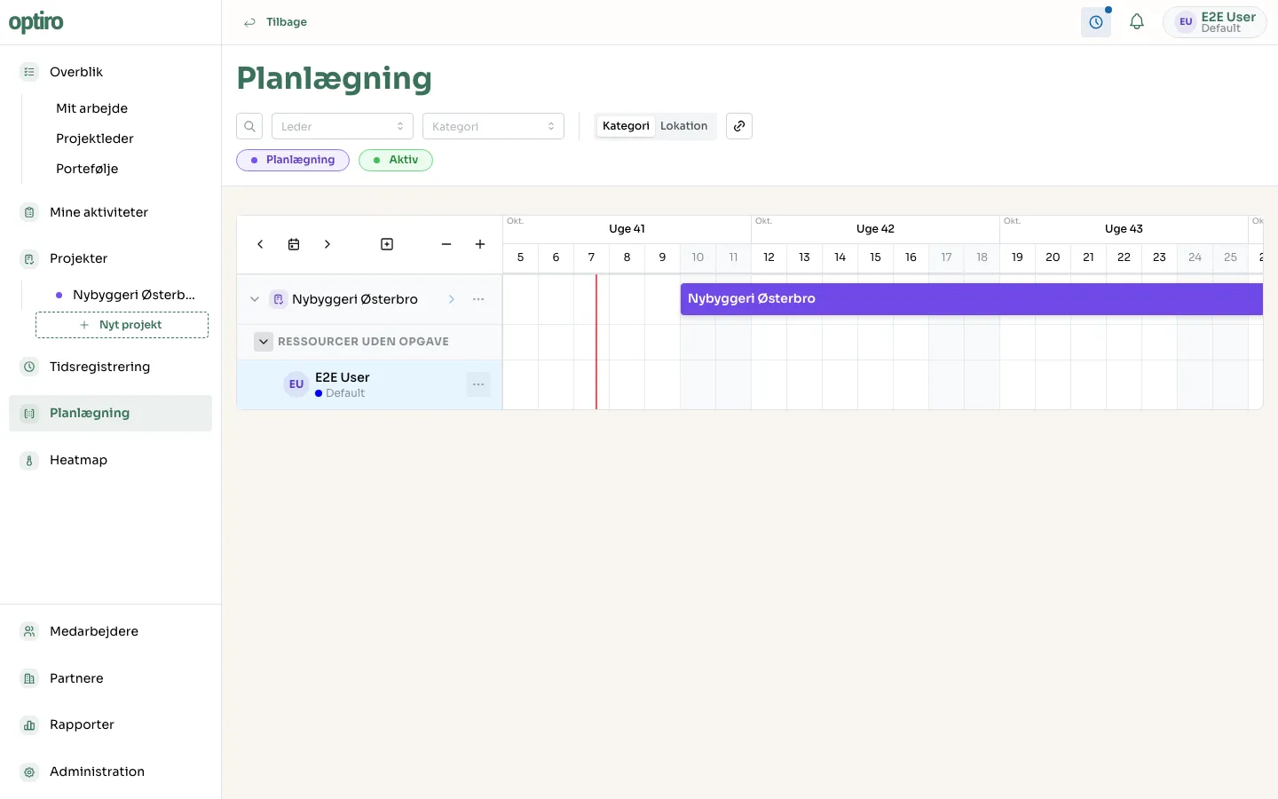Screen dimensions: 1278x799
Task: Go back with the Tilbage link
Action: pos(276,22)
